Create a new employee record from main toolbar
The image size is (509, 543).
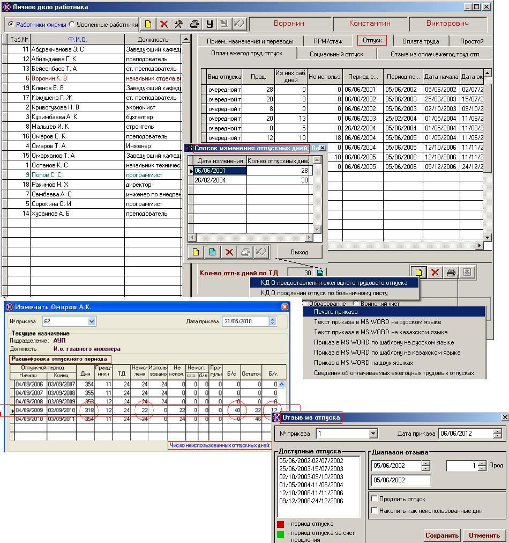pyautogui.click(x=148, y=24)
